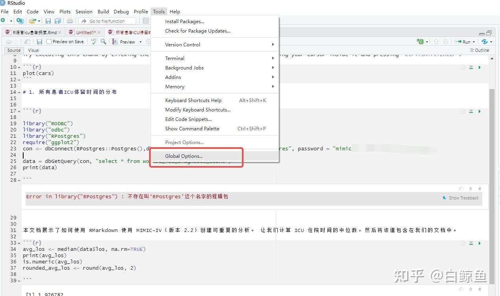This screenshot has height=296, width=500.
Task: Run the library chunk on line 17
Action: pyautogui.click(x=479, y=111)
